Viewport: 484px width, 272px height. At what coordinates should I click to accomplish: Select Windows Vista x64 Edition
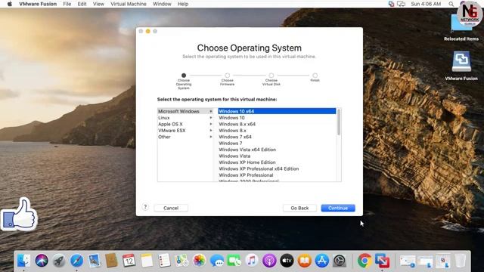(277, 150)
